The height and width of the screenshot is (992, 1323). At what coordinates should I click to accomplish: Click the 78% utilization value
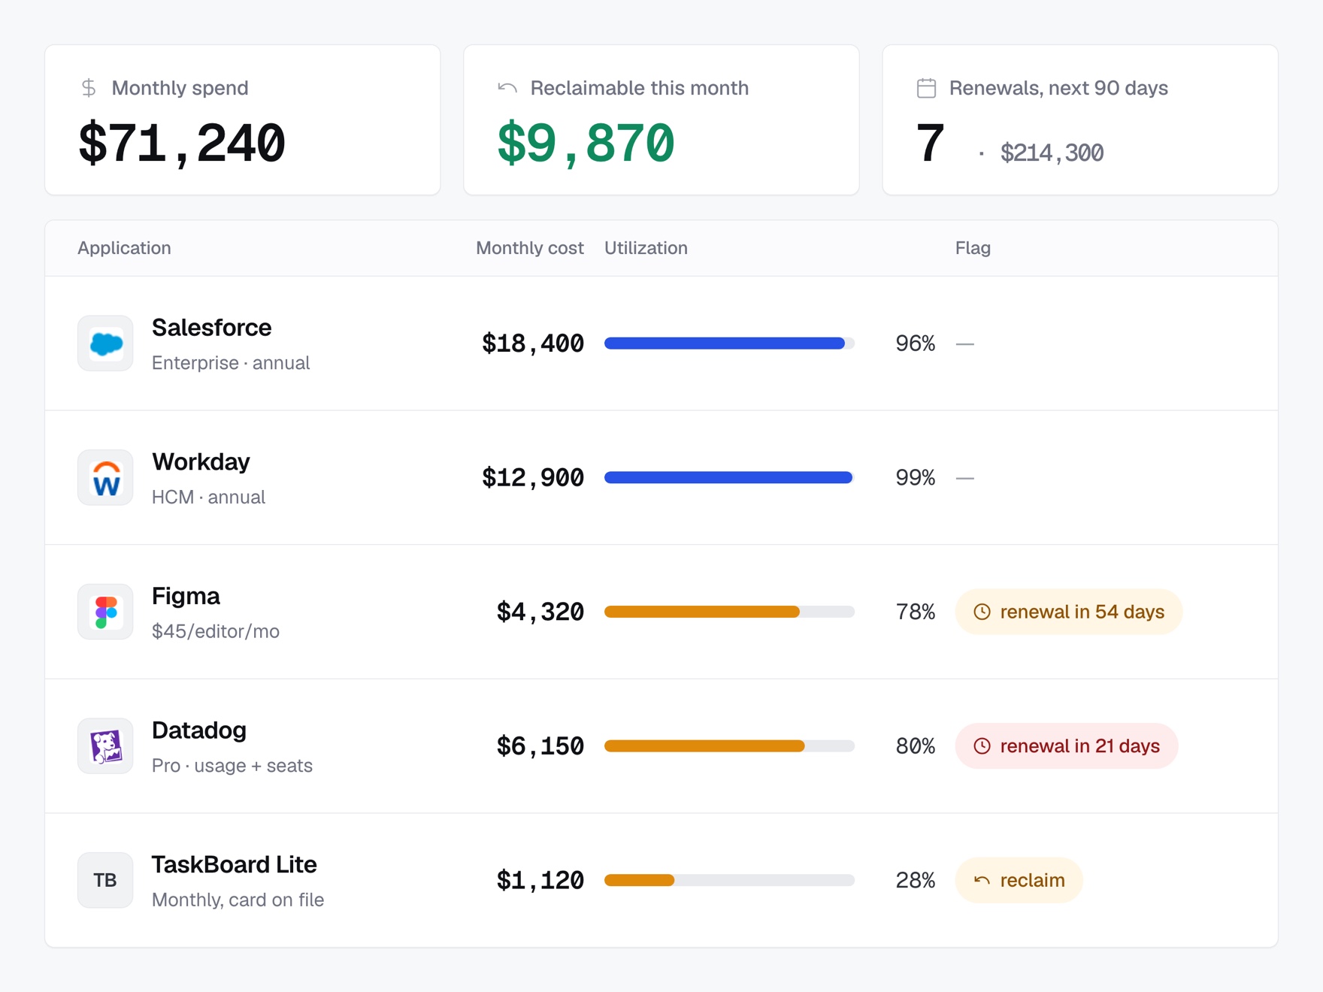pos(915,612)
